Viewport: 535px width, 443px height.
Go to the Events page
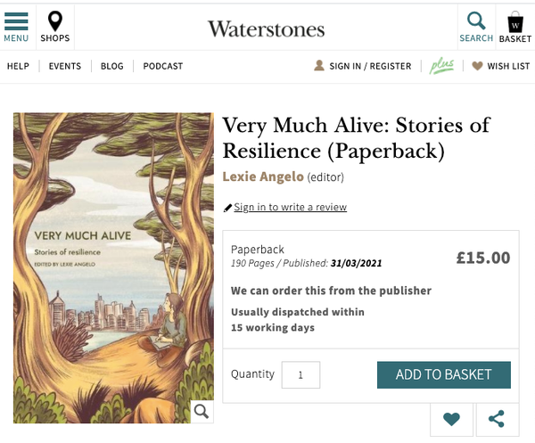(65, 66)
